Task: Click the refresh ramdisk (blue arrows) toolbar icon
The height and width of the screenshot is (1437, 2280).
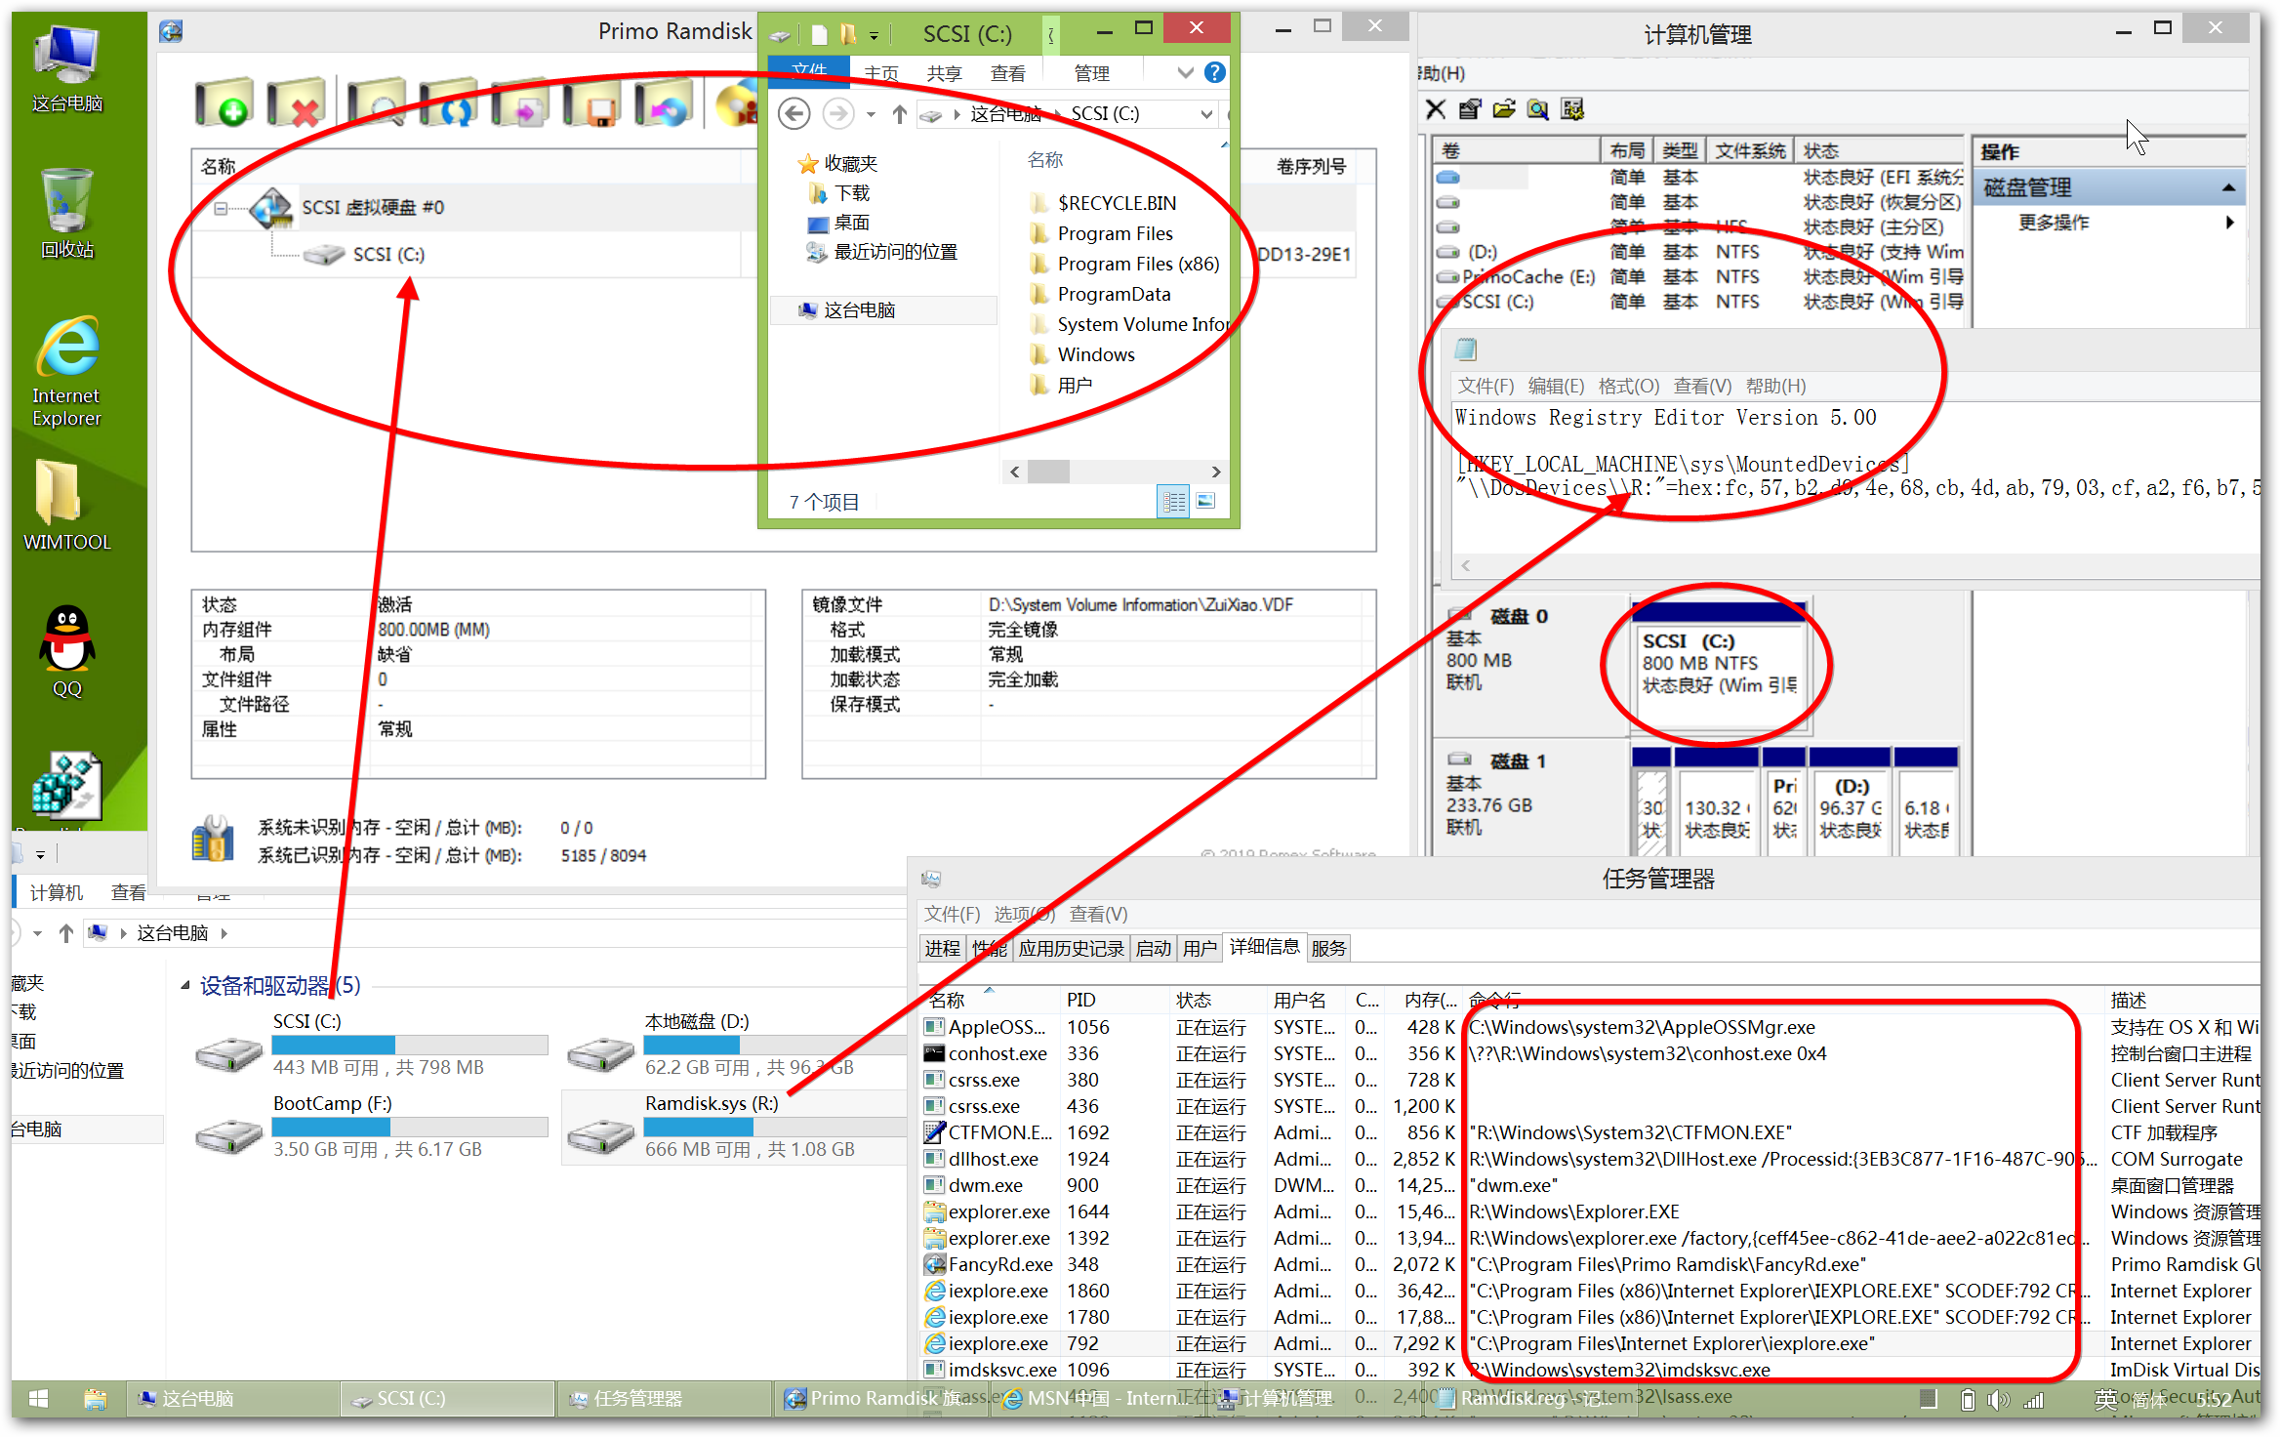Action: pos(448,103)
